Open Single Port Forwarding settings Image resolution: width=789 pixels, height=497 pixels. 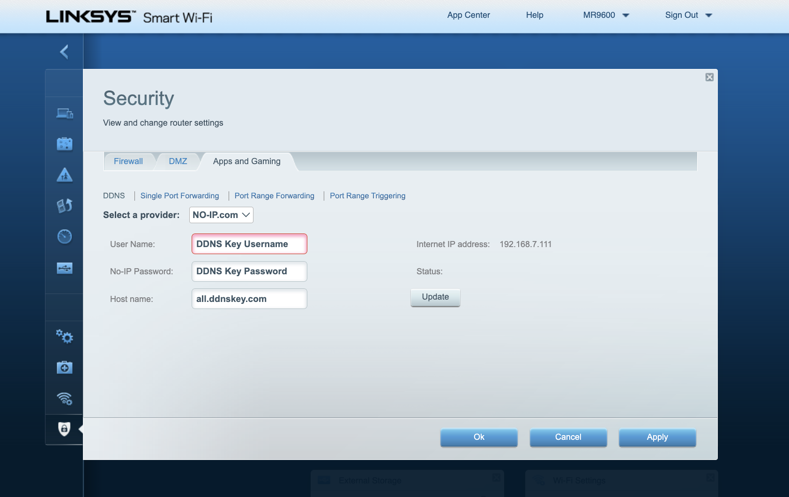point(179,196)
